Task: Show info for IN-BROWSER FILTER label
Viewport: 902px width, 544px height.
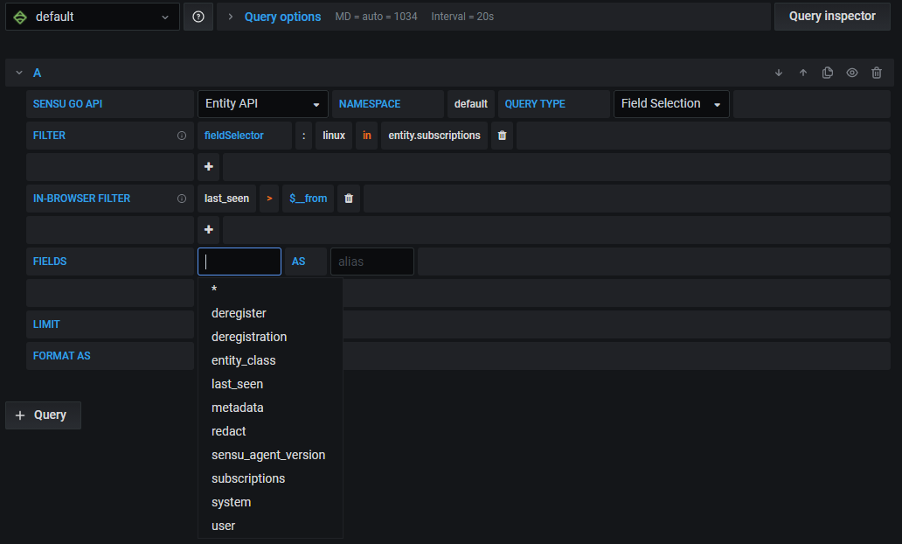Action: [182, 199]
